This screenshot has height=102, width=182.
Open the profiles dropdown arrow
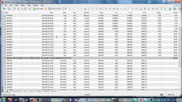click(11, 9)
